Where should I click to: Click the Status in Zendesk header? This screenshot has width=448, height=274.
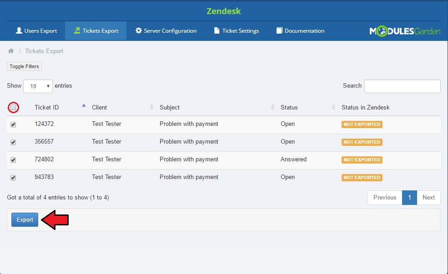pyautogui.click(x=365, y=107)
